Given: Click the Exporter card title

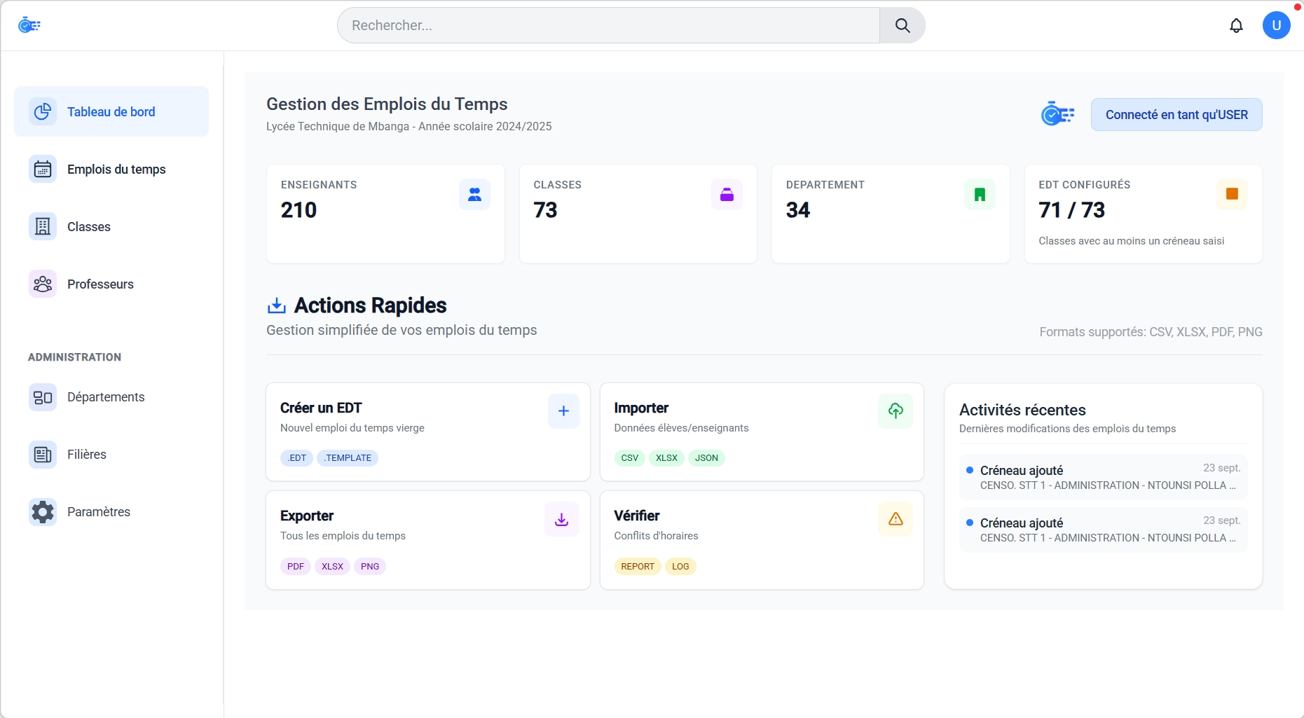Looking at the screenshot, I should pos(307,516).
